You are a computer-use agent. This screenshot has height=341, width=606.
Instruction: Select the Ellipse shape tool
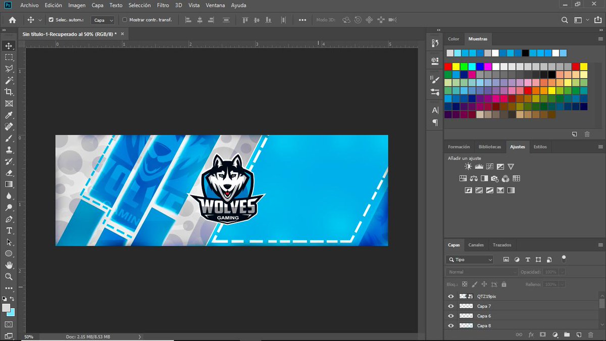click(9, 254)
